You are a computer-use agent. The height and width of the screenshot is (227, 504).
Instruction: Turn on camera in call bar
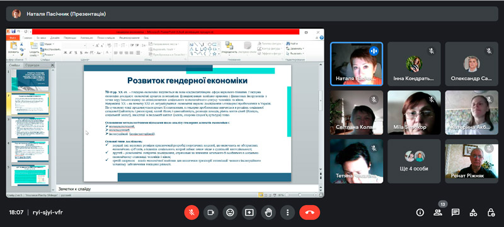pyautogui.click(x=211, y=213)
